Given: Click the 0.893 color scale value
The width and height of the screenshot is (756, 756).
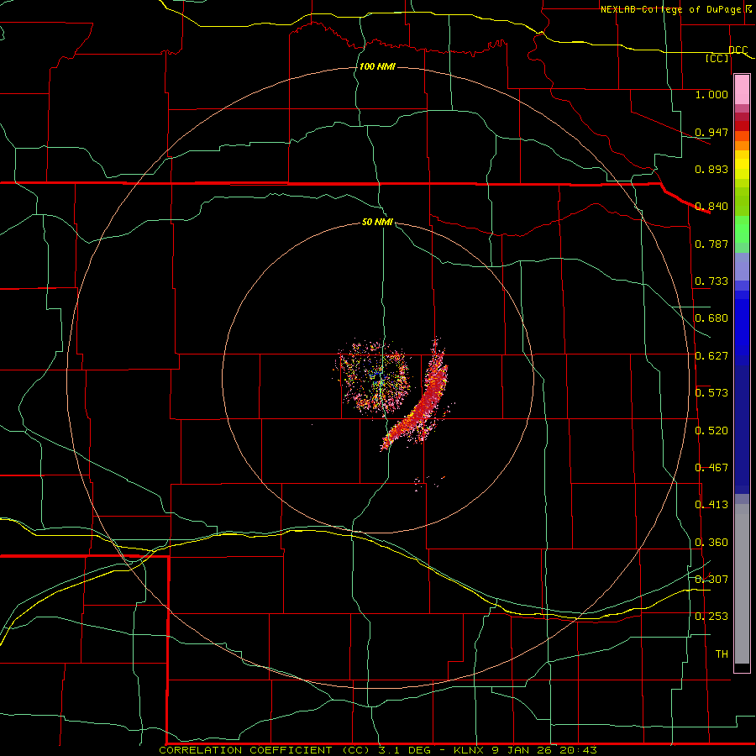Looking at the screenshot, I should 711,169.
